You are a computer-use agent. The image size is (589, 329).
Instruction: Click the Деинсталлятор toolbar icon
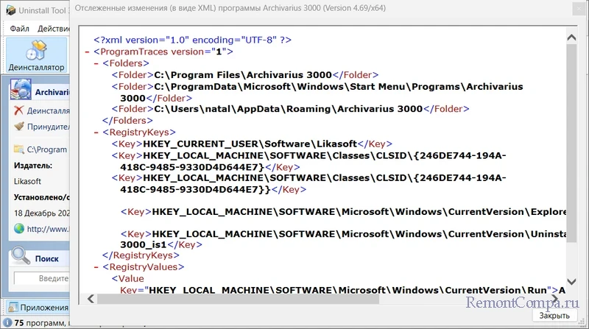coord(35,50)
